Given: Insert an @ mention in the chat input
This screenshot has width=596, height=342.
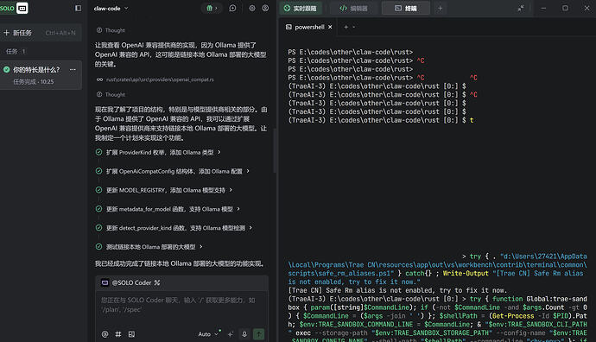Looking at the screenshot, I should 105,334.
